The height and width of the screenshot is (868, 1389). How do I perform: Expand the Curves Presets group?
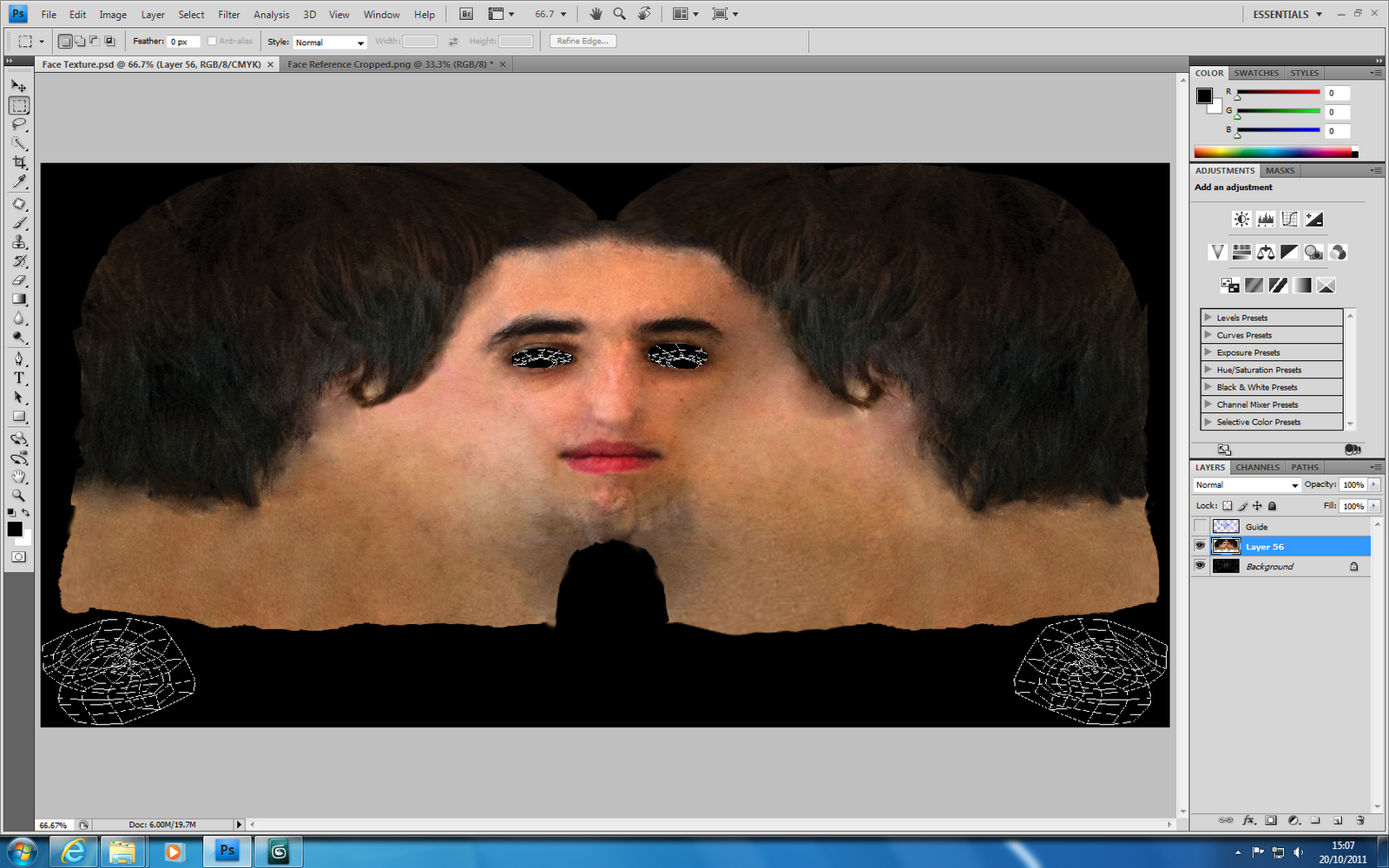[x=1208, y=334]
